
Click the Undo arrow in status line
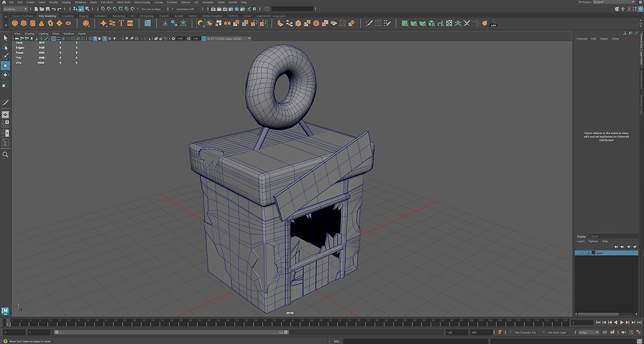pos(54,9)
